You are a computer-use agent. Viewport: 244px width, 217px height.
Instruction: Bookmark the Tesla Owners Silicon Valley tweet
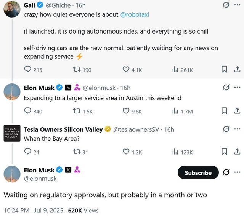pyautogui.click(x=225, y=152)
